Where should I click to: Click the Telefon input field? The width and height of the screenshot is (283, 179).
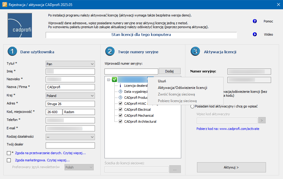[x=70, y=120]
